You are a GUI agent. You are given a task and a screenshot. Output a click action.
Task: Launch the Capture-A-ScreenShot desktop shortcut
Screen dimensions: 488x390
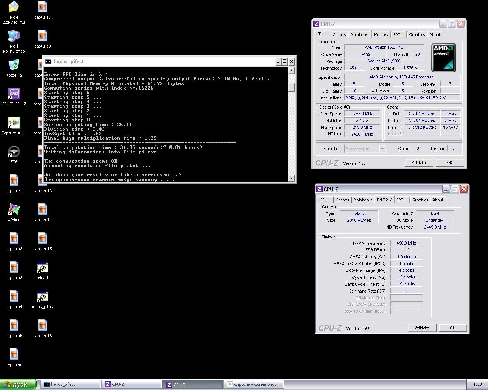[x=14, y=126]
